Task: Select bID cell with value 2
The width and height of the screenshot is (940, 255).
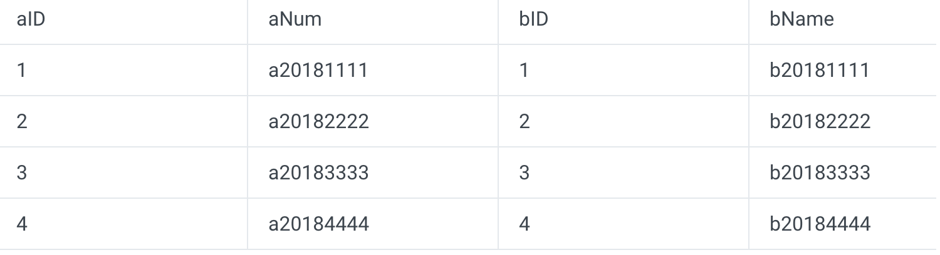Action: [525, 121]
